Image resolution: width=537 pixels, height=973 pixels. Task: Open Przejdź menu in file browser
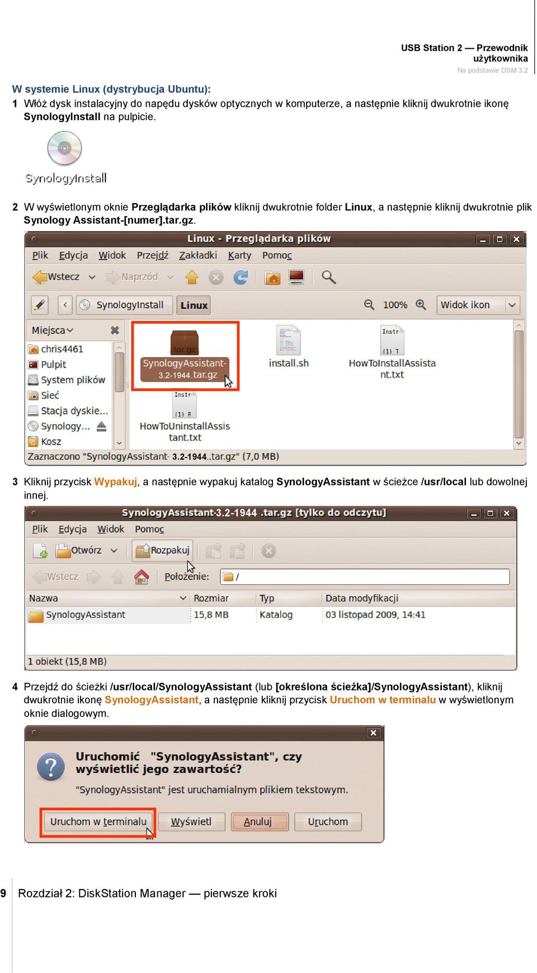pos(152,255)
